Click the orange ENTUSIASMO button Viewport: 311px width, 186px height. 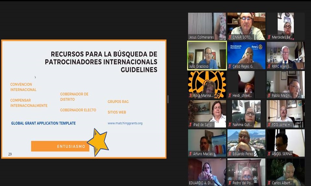[60, 146]
